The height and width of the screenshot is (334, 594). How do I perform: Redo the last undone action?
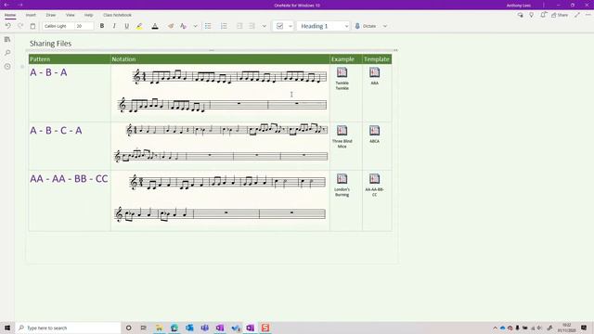(x=20, y=26)
